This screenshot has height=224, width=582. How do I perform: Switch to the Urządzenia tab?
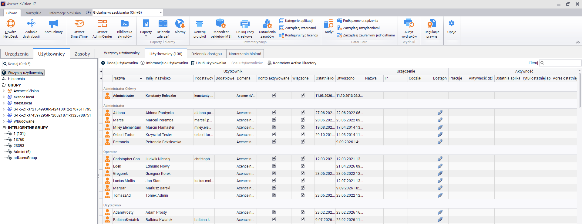[17, 54]
